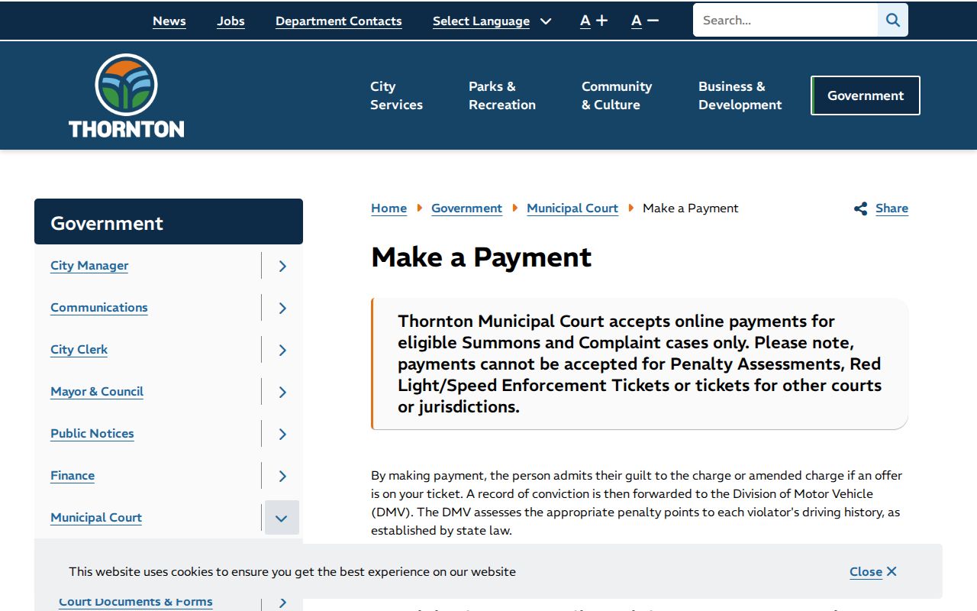Expand the Public Notices submenu arrow
Image resolution: width=977 pixels, height=611 pixels.
282,434
